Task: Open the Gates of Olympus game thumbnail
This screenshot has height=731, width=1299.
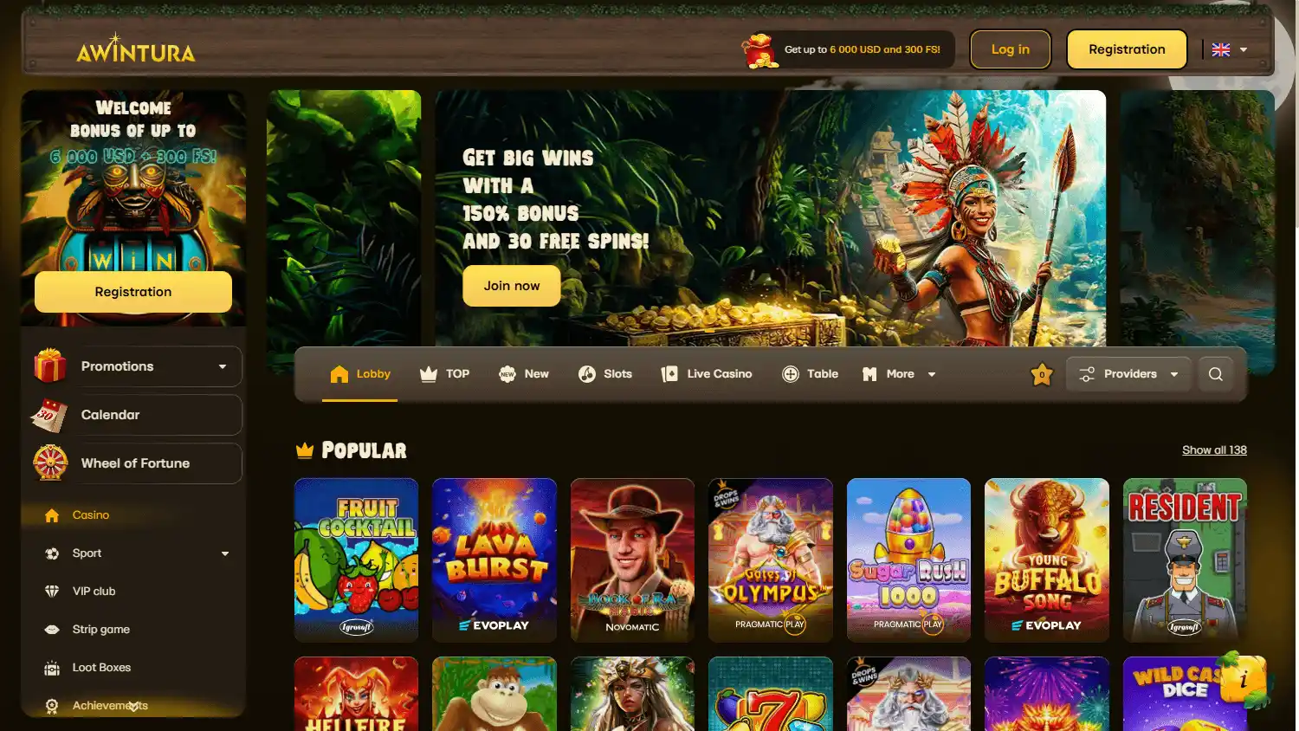Action: point(771,560)
